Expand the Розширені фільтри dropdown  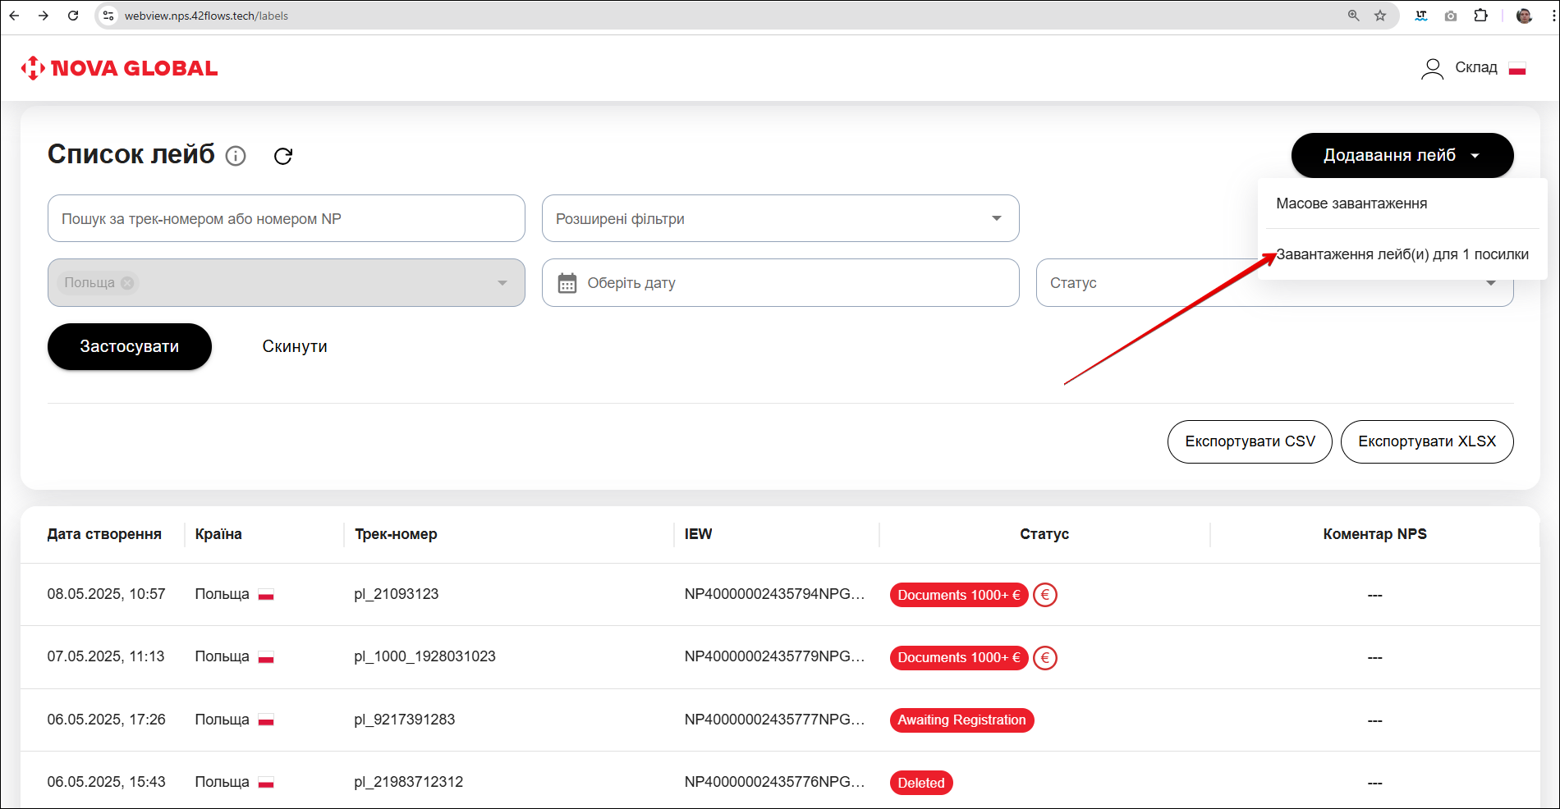coord(780,218)
